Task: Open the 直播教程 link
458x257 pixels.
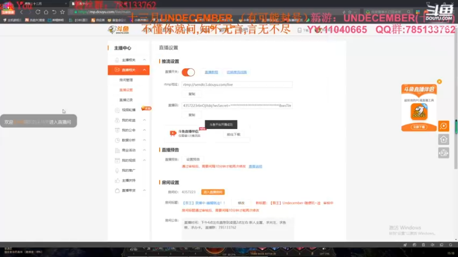Action: [x=211, y=73]
